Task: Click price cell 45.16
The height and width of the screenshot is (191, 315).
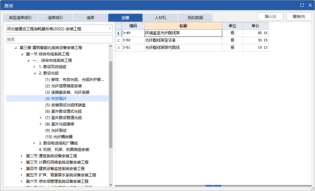Action: click(255, 33)
